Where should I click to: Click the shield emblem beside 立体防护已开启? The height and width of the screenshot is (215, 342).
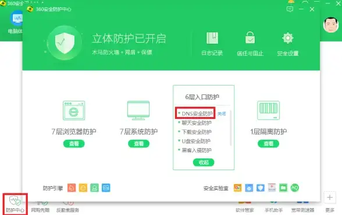[65, 43]
